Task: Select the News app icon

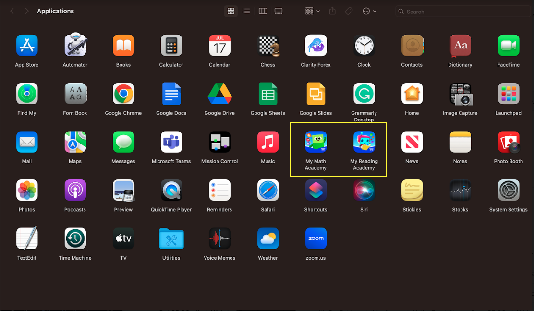Action: click(x=412, y=142)
